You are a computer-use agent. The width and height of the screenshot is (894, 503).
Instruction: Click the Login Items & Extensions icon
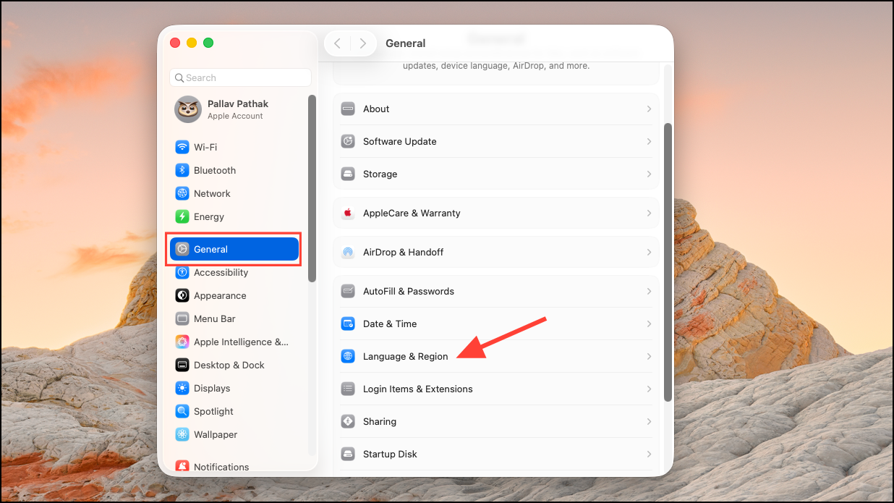click(348, 389)
